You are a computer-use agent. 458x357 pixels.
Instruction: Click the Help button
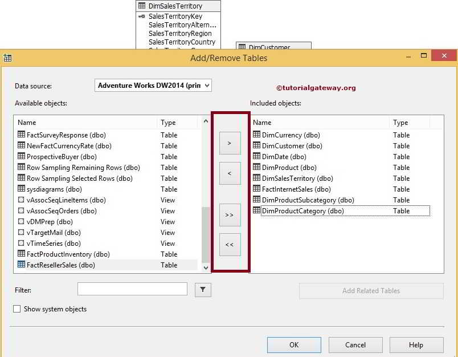[416, 344]
